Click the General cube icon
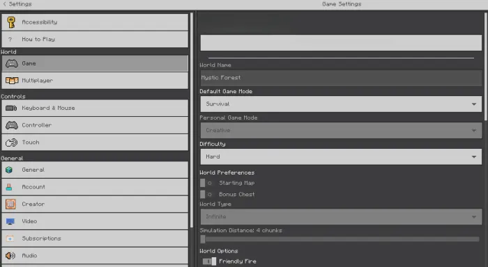This screenshot has width=488, height=267. point(9,170)
